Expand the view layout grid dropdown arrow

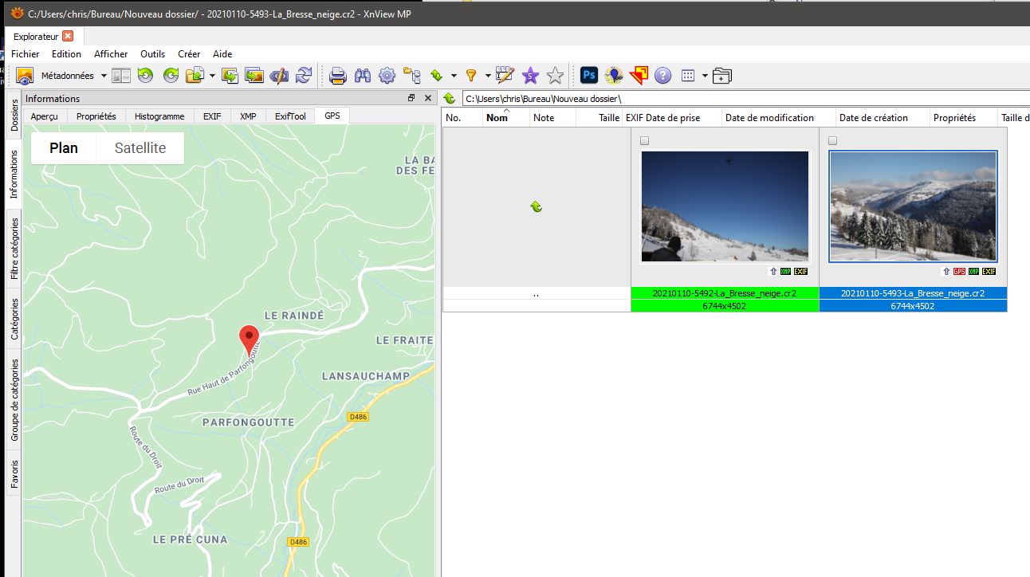tap(705, 77)
